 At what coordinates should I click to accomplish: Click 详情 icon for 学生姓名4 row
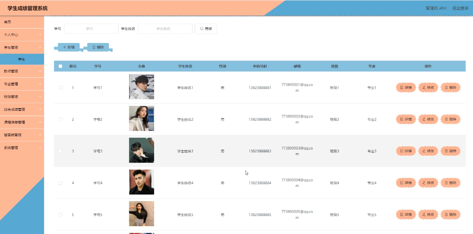(x=402, y=183)
